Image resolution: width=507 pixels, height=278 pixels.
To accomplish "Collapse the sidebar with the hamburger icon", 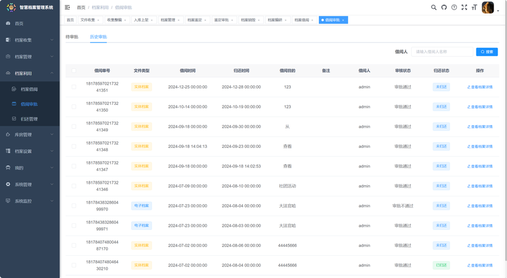I will (x=67, y=8).
